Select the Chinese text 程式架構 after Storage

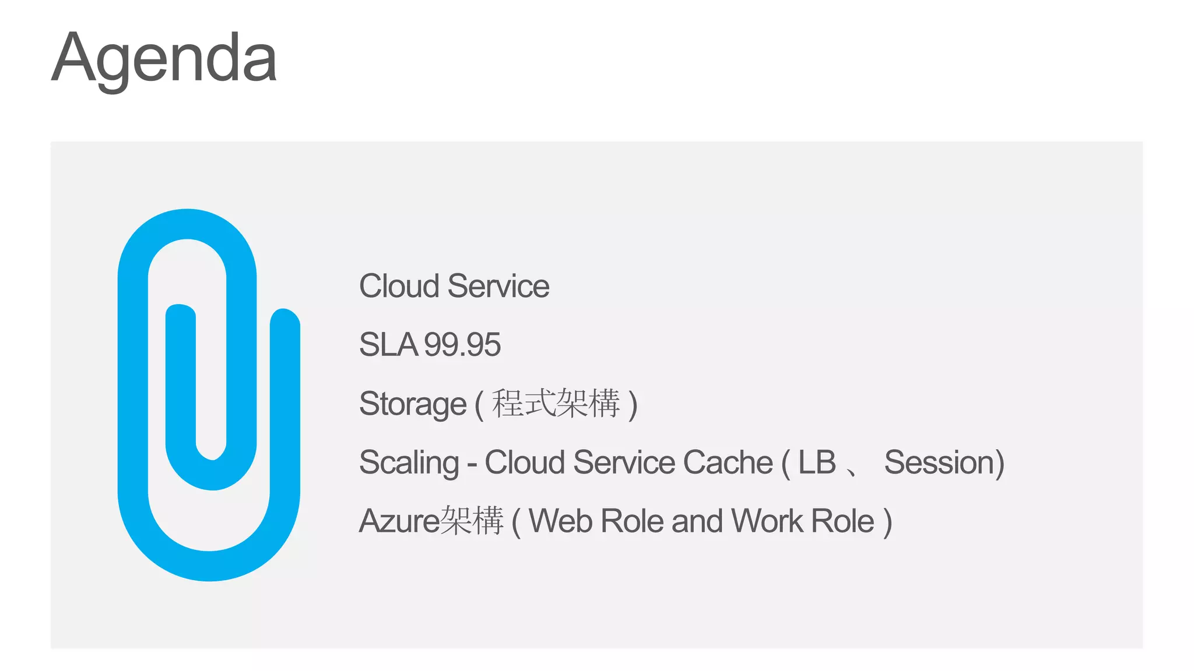556,403
